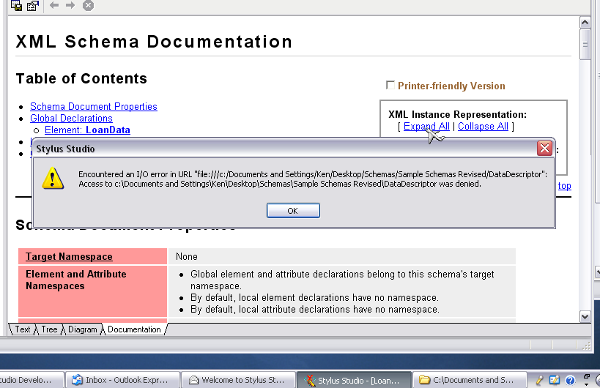Click the notepad icon in the taskbar

[555, 380]
